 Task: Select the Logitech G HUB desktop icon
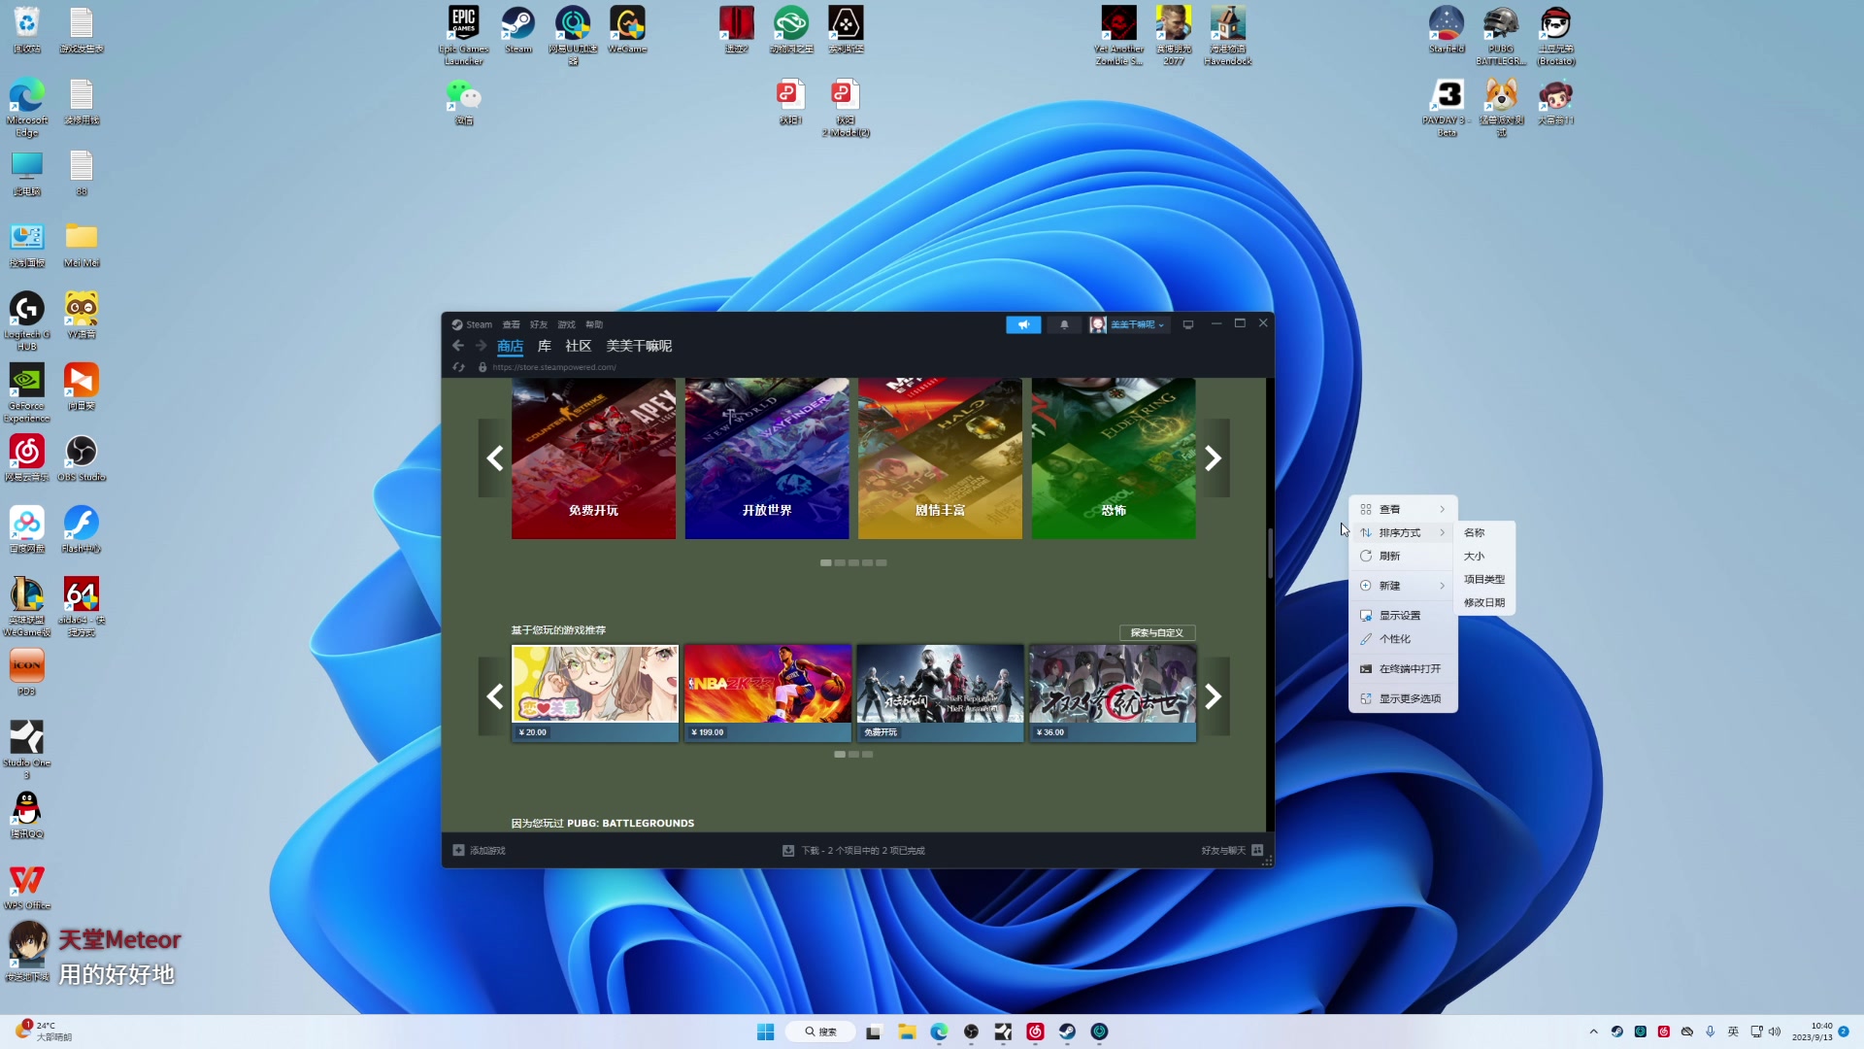pos(27,321)
